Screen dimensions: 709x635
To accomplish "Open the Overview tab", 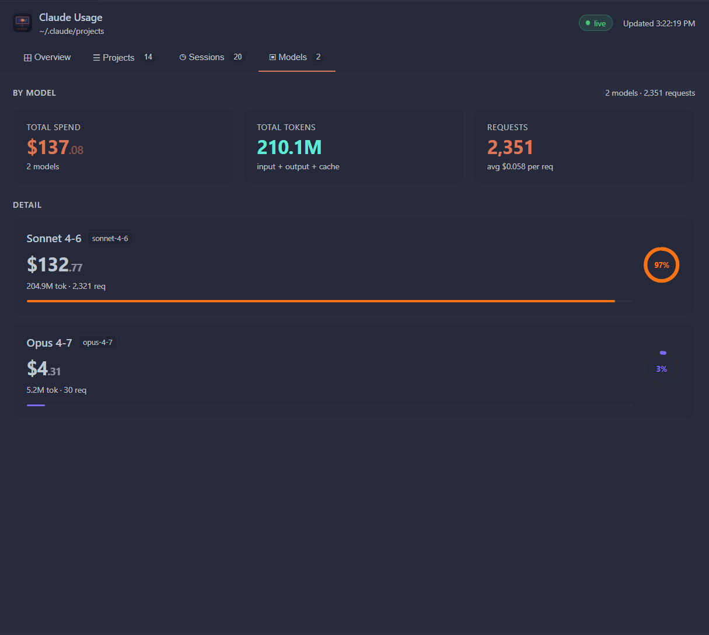I will 47,57.
